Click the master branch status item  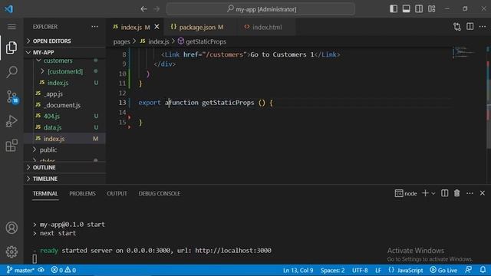click(x=20, y=270)
